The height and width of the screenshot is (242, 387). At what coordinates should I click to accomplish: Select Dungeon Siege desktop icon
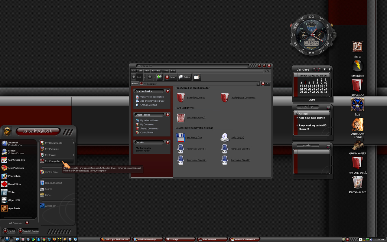pyautogui.click(x=357, y=128)
